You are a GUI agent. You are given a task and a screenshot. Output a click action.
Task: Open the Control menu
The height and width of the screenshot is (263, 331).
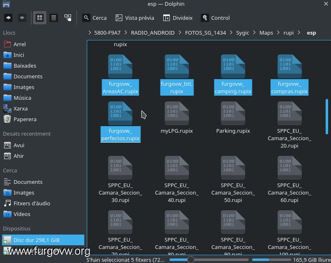coord(215,18)
